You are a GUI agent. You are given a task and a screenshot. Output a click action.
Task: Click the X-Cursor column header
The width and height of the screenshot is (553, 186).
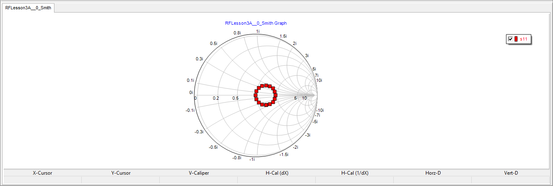42,173
